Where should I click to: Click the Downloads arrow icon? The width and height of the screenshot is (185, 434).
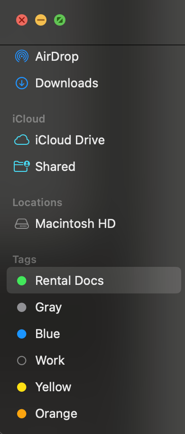[x=21, y=83]
